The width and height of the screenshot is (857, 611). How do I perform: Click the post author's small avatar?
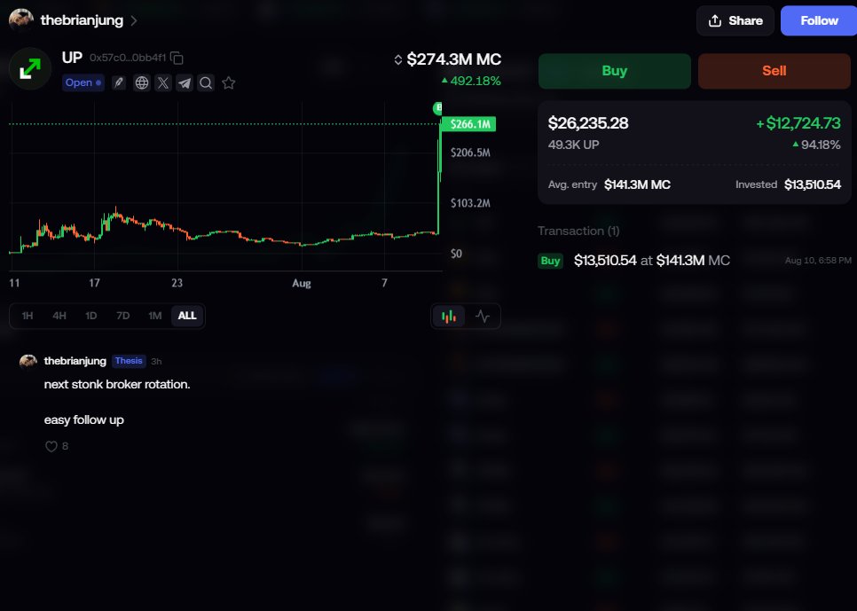(28, 361)
